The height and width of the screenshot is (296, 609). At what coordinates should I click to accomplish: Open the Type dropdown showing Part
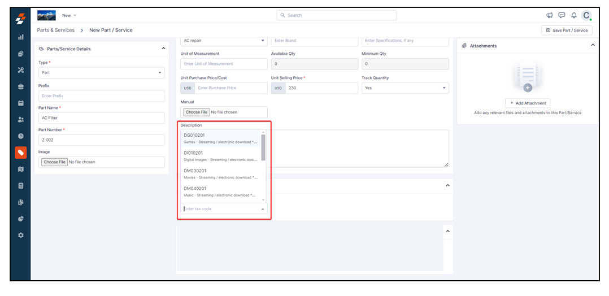[x=102, y=73]
